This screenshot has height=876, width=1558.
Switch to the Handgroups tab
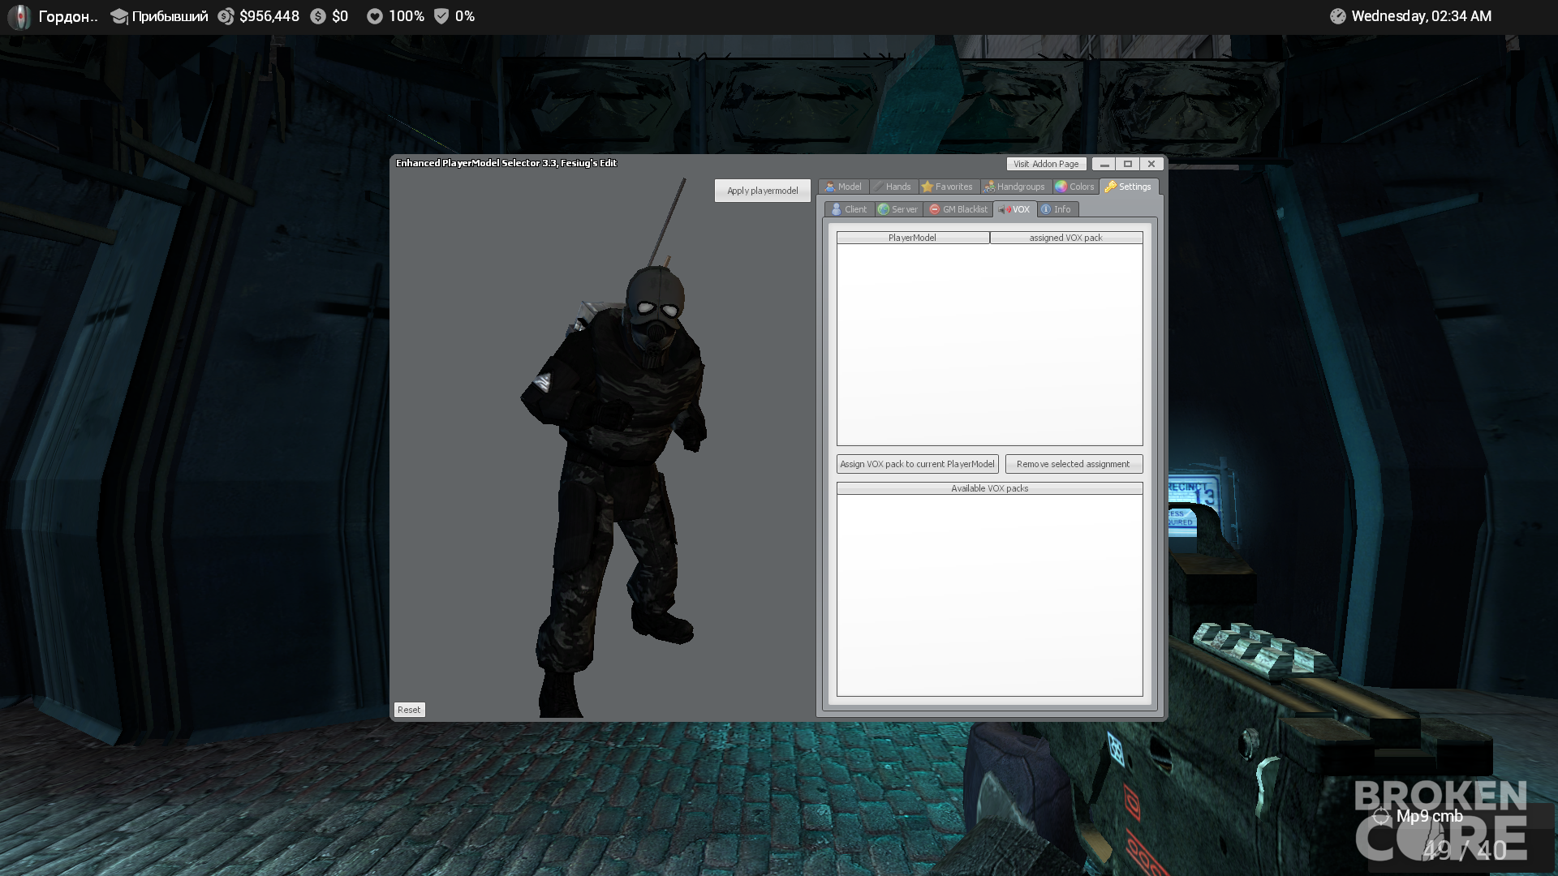point(1014,187)
